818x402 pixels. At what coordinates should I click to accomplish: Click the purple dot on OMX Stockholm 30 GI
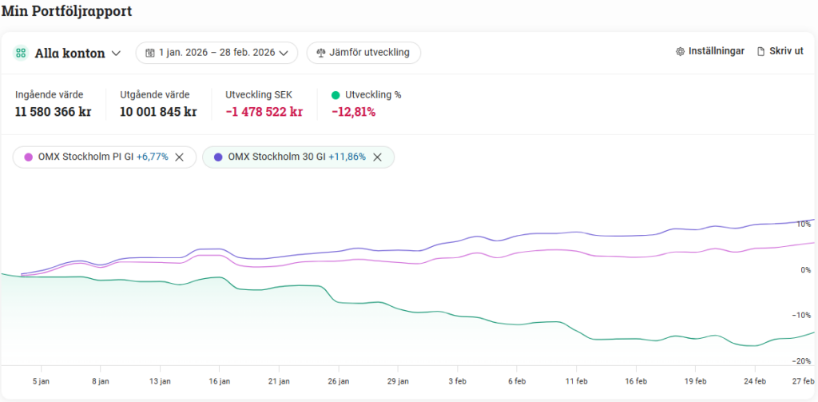point(218,157)
